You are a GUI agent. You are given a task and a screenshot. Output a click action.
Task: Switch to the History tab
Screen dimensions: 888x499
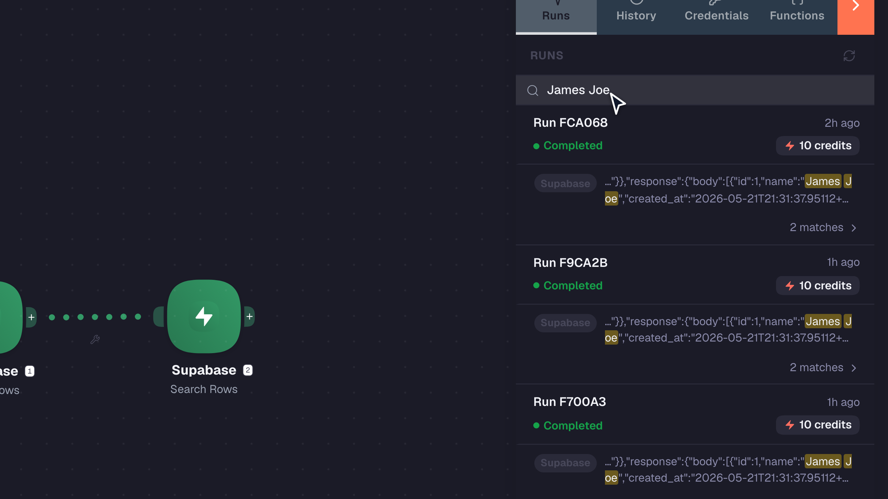636,15
